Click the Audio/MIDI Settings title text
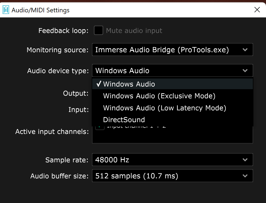266x203 pixels. [40, 10]
